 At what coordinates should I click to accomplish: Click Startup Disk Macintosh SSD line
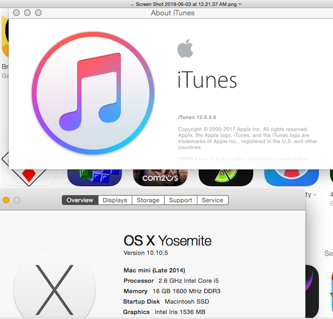[x=166, y=301]
